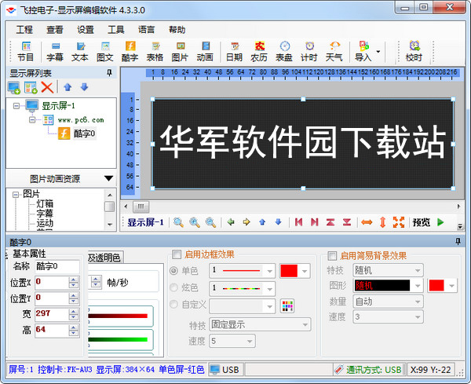Viewport: 471px width, 384px height.
Task: Click the yellow right arrow move icon
Action: [x=246, y=222]
